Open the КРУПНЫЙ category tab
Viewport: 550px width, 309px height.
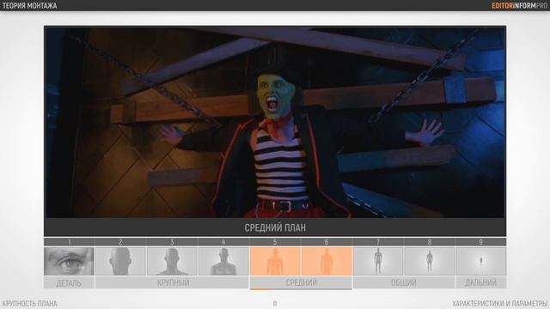click(x=172, y=282)
